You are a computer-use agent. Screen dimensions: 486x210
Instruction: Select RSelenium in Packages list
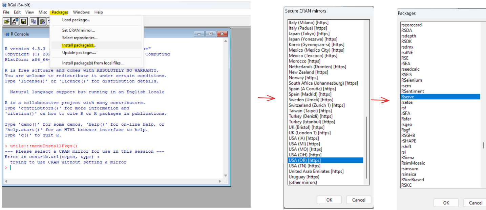click(x=440, y=80)
